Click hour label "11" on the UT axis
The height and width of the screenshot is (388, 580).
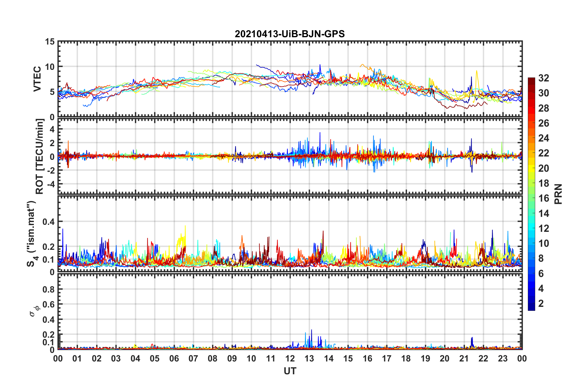[x=271, y=358]
